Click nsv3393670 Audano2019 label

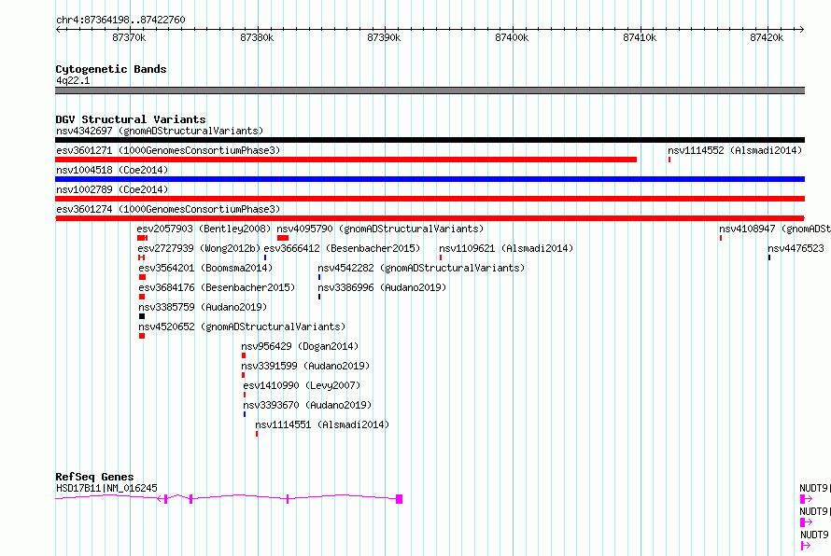point(307,405)
